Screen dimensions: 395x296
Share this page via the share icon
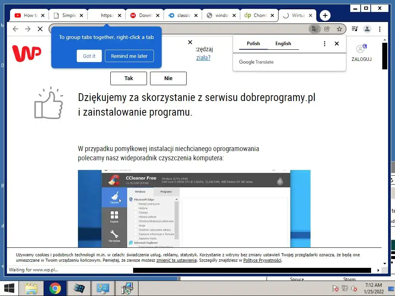327,29
